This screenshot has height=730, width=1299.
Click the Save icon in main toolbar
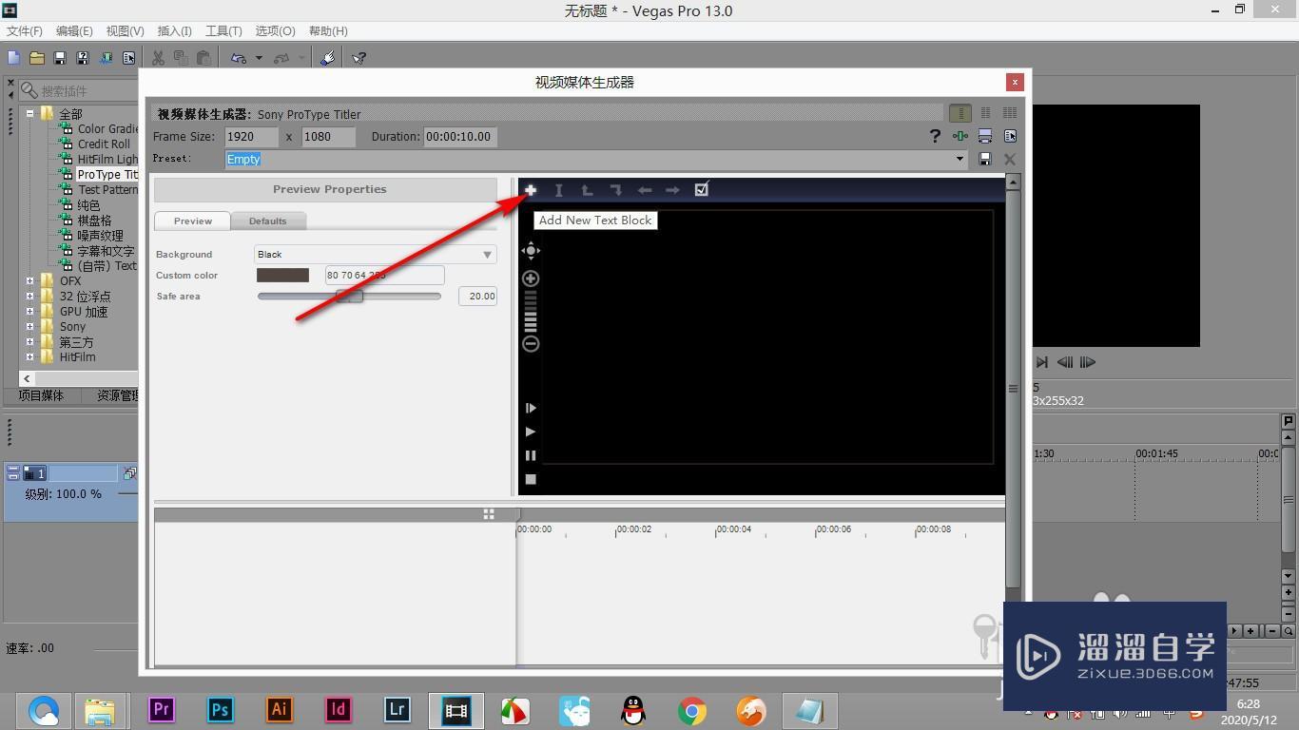pos(60,58)
